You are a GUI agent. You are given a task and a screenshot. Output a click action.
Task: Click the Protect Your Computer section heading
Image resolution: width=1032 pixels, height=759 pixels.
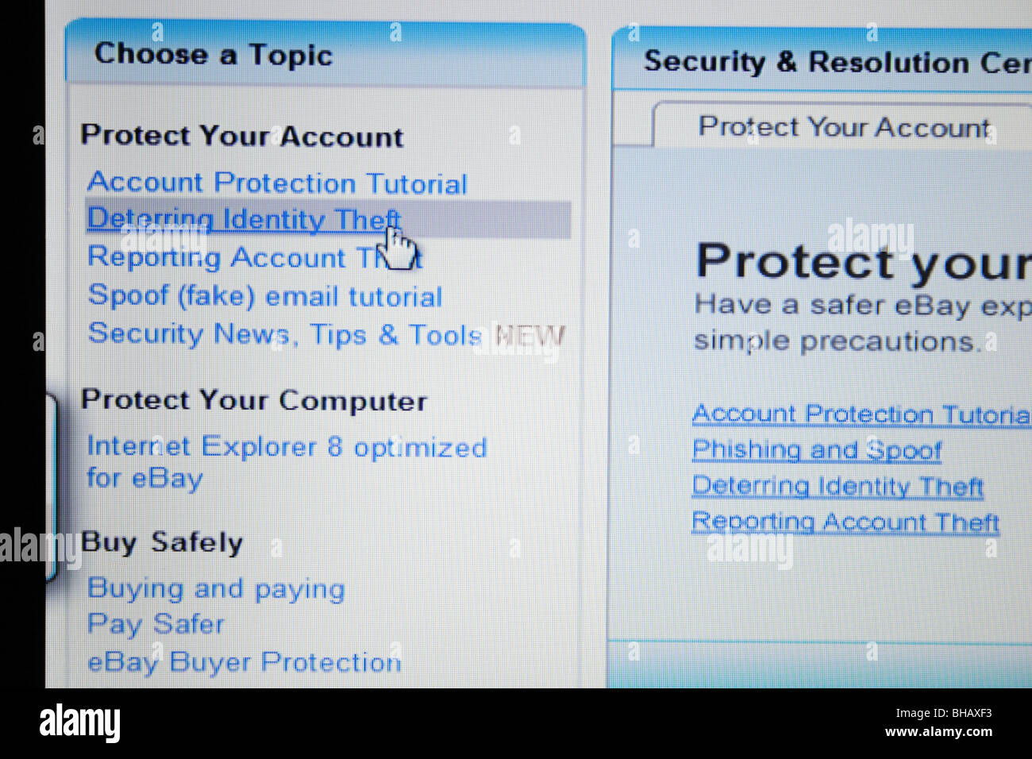tap(254, 400)
